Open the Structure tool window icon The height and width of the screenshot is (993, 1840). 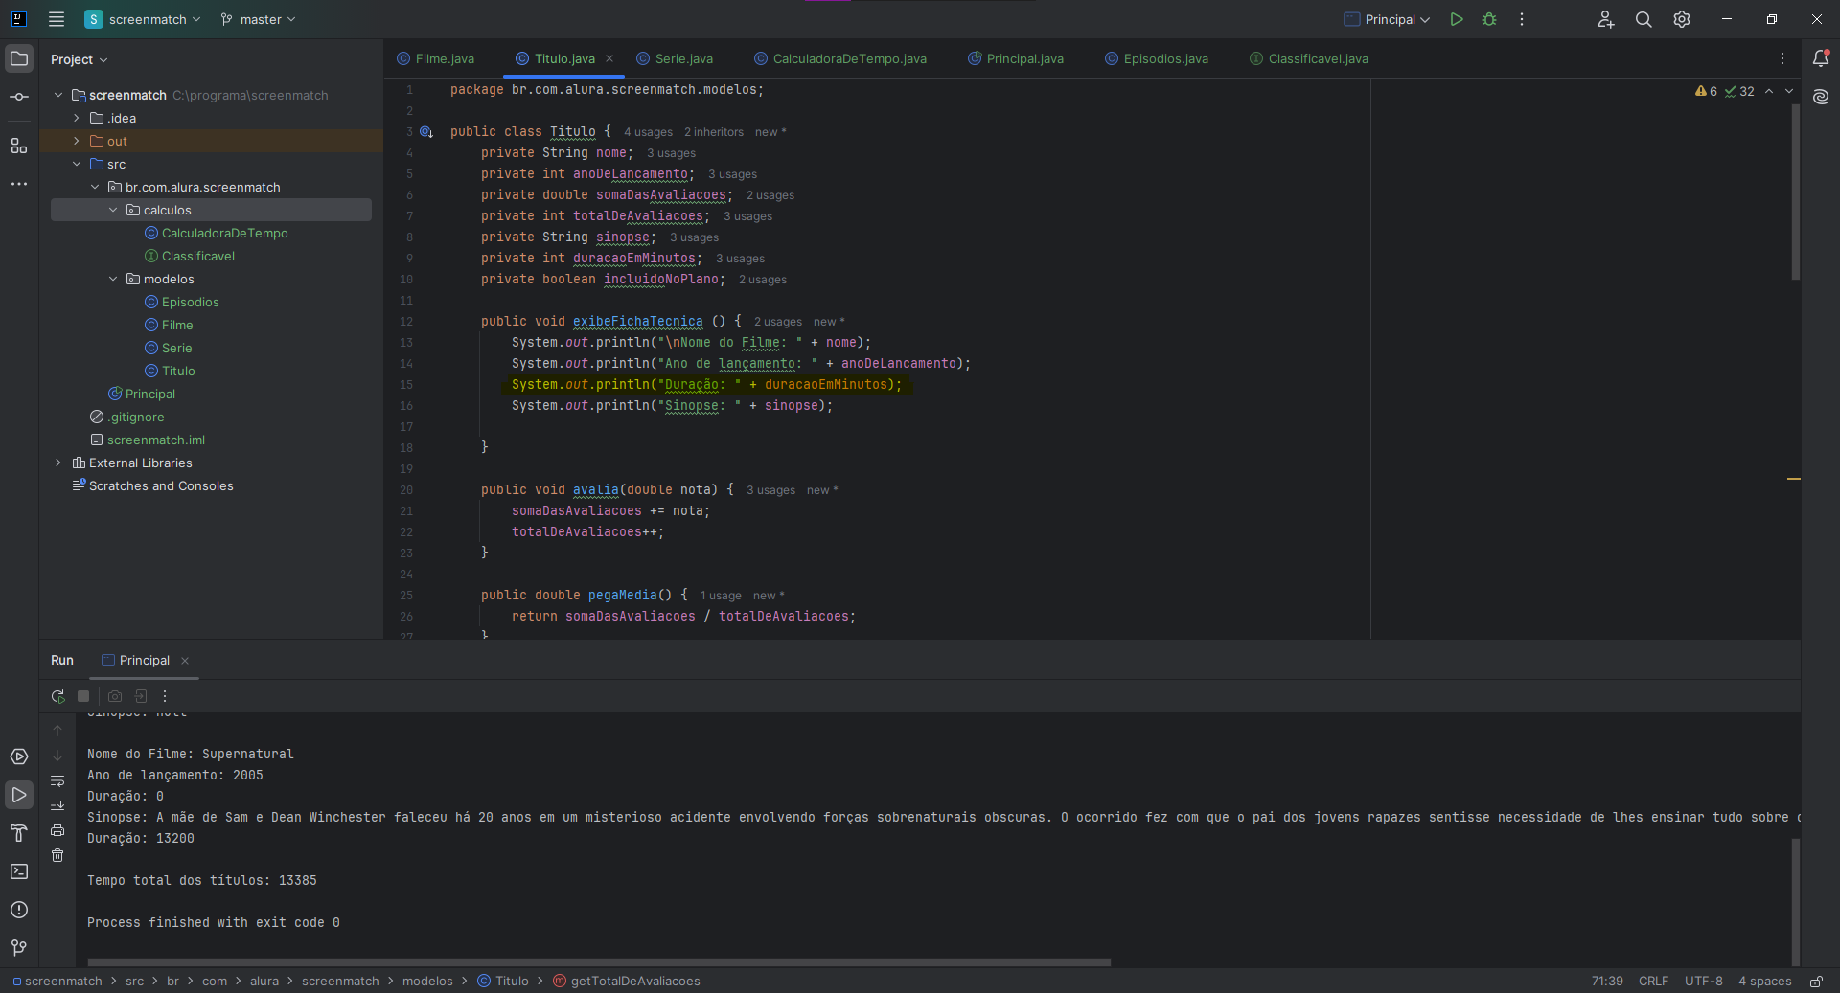pyautogui.click(x=19, y=146)
